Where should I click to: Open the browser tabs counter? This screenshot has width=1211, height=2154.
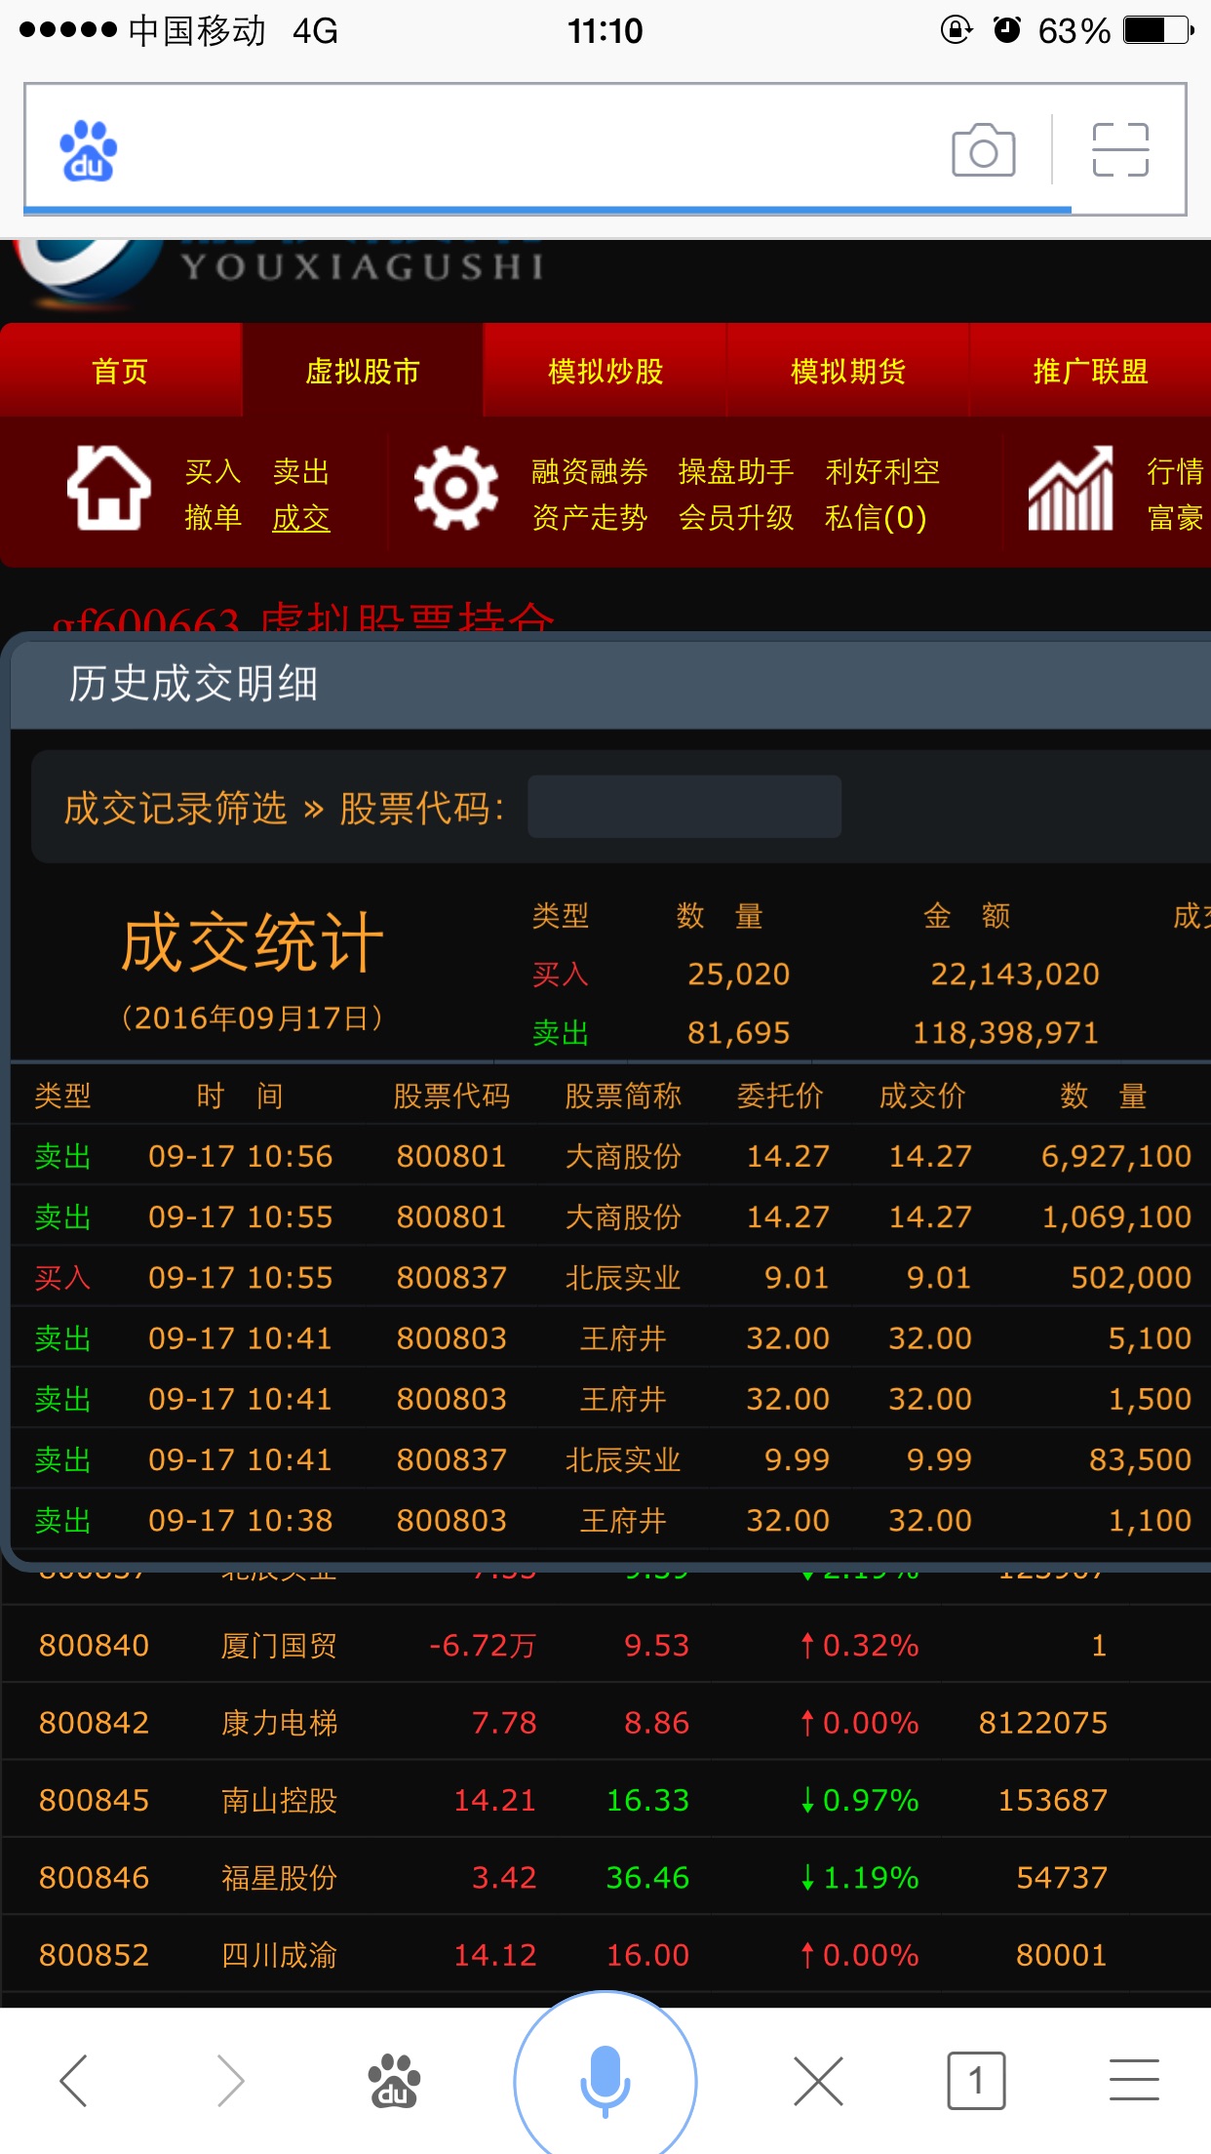click(x=975, y=2080)
